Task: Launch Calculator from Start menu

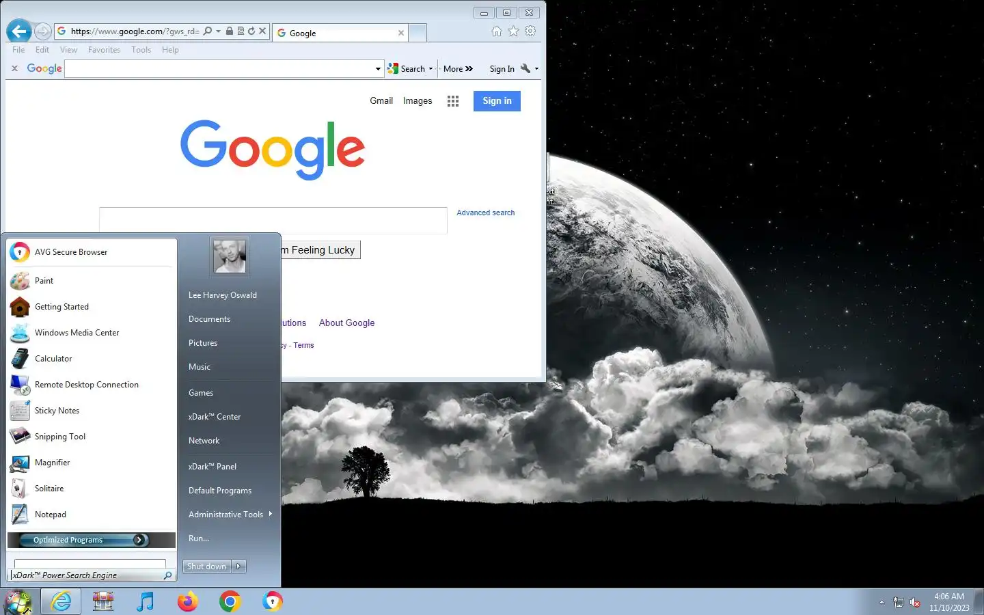Action: (92, 359)
